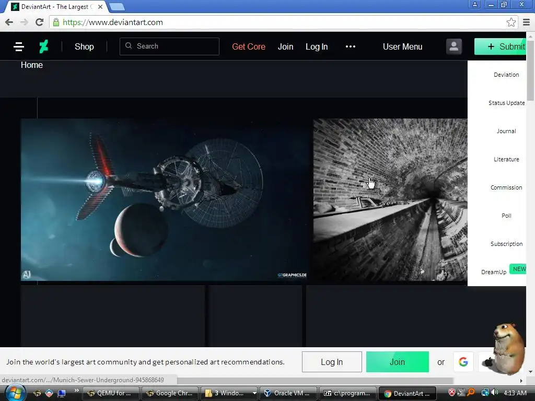Open new tab in Chrome
This screenshot has width=535, height=401.
[117, 6]
